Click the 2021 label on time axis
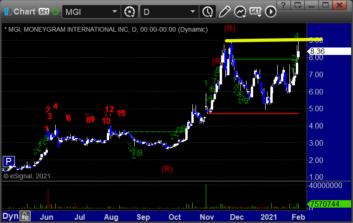The height and width of the screenshot is (223, 353). pos(268,217)
